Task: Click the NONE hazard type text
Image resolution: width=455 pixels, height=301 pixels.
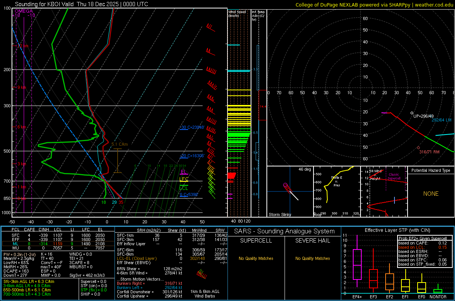Action: click(431, 194)
